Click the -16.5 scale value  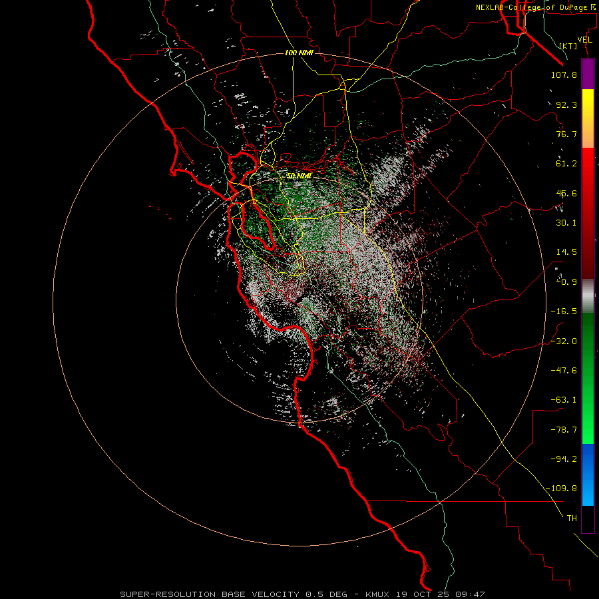point(564,311)
